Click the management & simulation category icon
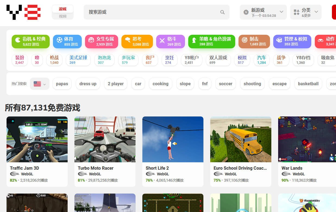336x212 pixels. point(279,40)
